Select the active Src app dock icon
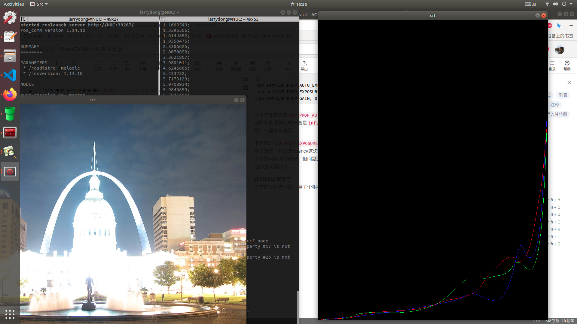577x324 pixels. click(10, 171)
